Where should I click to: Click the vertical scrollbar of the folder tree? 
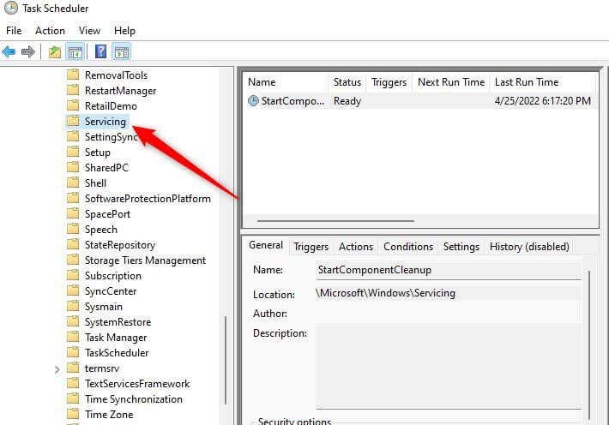[x=226, y=361]
